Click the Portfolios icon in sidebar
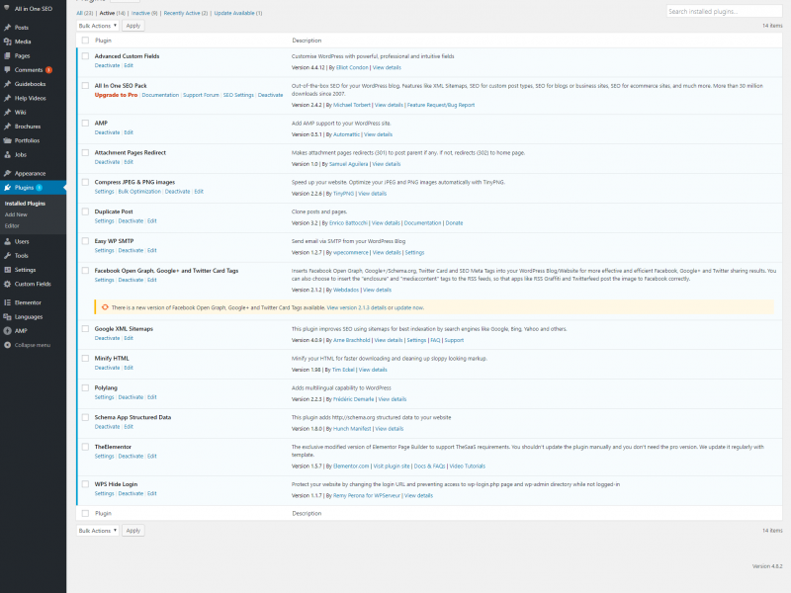 tap(7, 140)
